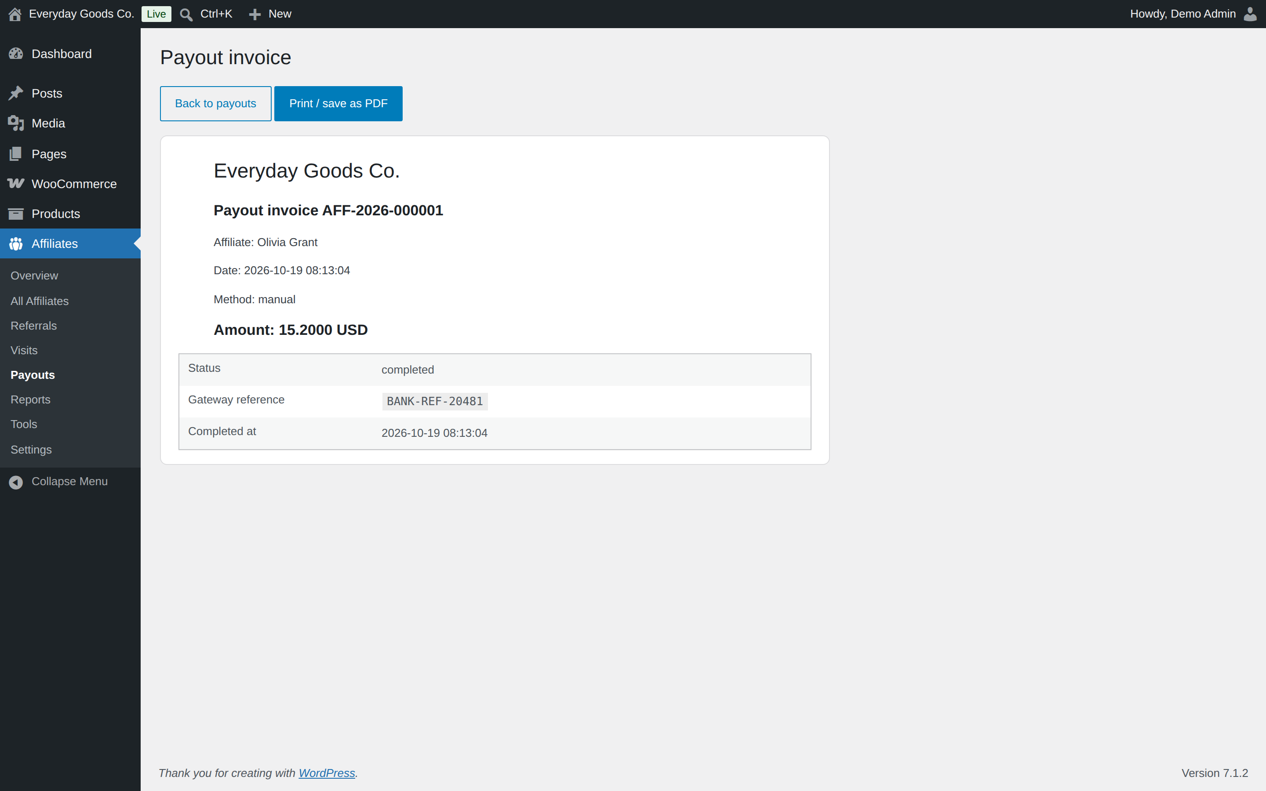Click the Affiliates people icon
Screen dimensions: 1266x791
coord(16,244)
